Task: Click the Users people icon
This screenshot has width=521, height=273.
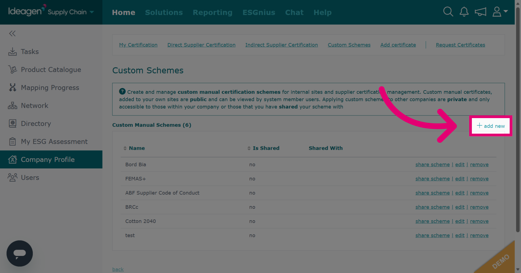Action: tap(12, 177)
